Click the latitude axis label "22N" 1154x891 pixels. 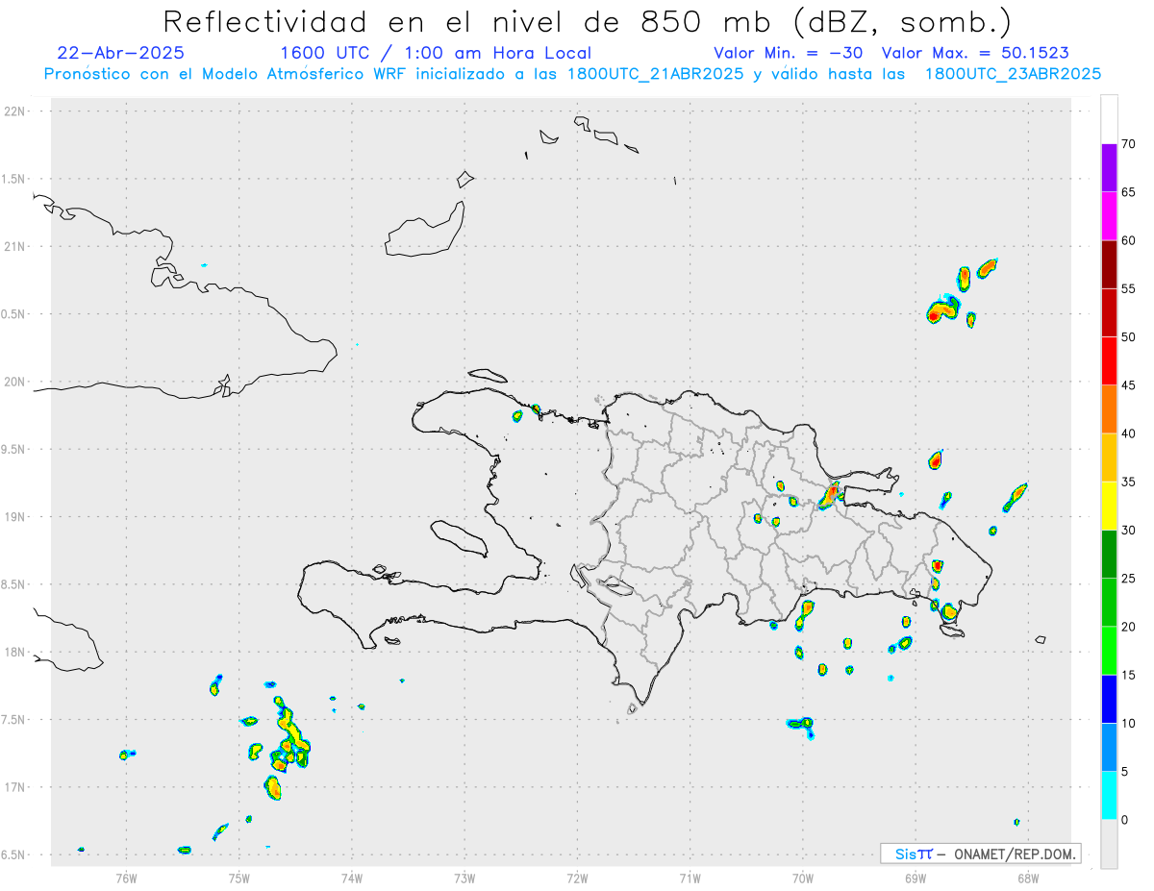[x=16, y=111]
